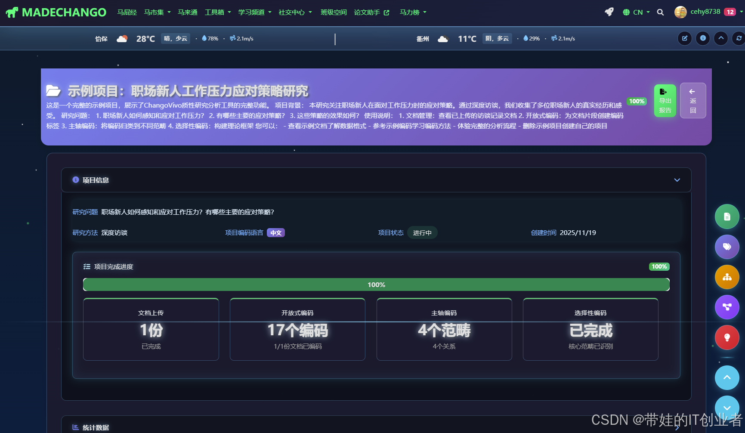Click the 返回 back button
The image size is (745, 433).
click(x=692, y=100)
